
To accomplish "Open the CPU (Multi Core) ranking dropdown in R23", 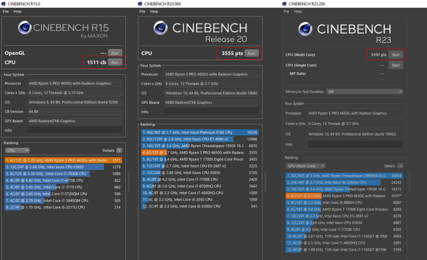I will pos(306,166).
